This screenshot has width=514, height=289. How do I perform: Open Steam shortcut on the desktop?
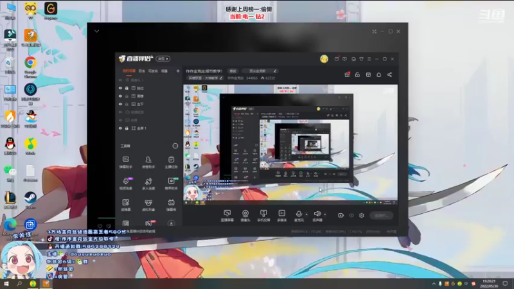[30, 200]
